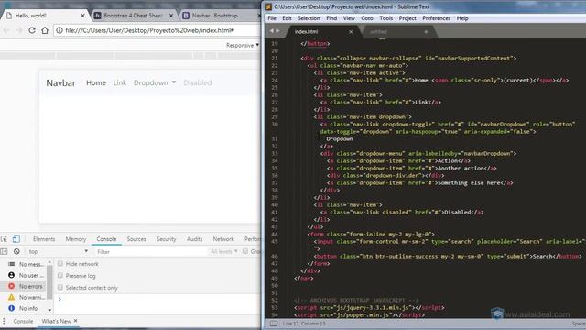The width and height of the screenshot is (586, 330).
Task: Open the Responsive device dropdown
Action: 242,45
